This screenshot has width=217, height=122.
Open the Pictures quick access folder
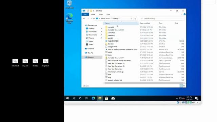tap(91, 38)
